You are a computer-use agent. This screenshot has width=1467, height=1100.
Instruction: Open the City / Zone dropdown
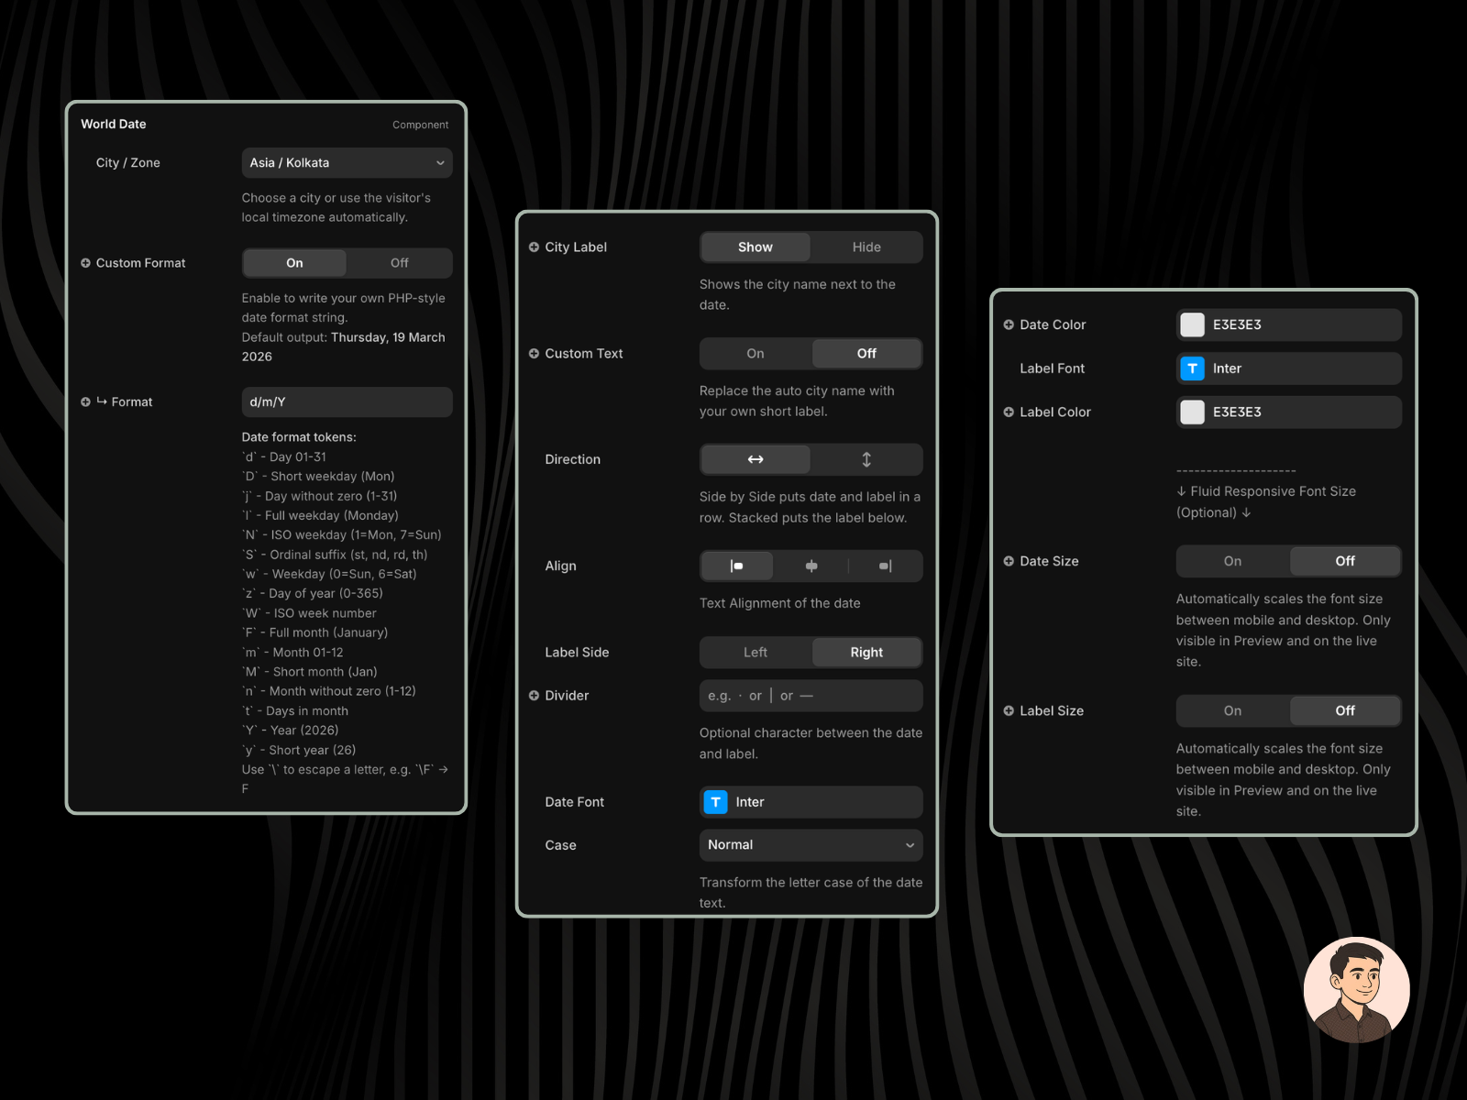point(347,162)
